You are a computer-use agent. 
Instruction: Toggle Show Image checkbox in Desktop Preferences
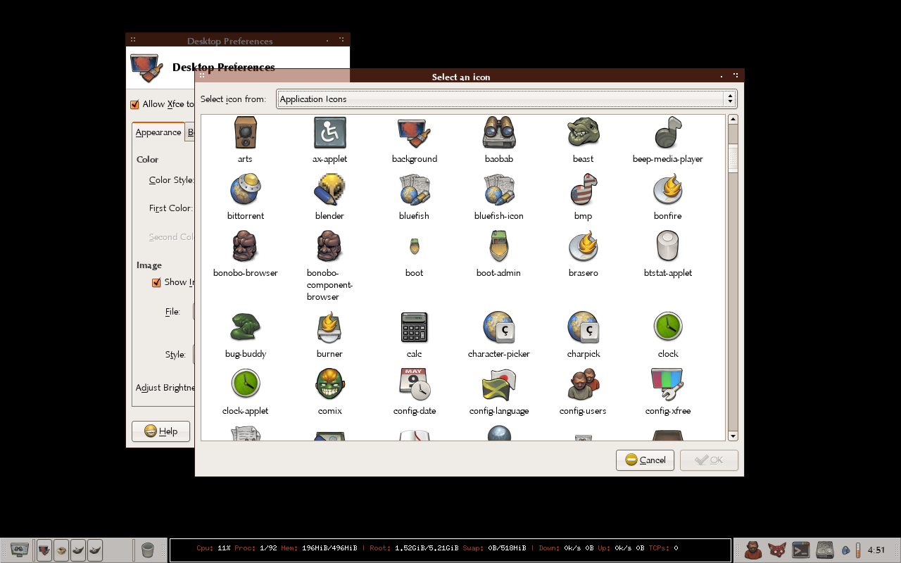pyautogui.click(x=156, y=282)
